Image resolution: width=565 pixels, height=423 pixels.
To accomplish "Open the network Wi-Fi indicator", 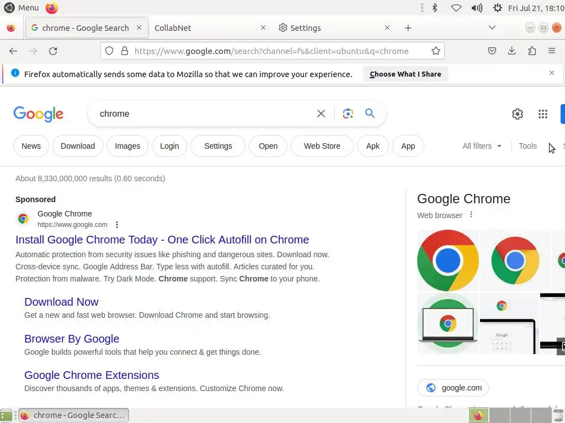I will click(x=456, y=8).
